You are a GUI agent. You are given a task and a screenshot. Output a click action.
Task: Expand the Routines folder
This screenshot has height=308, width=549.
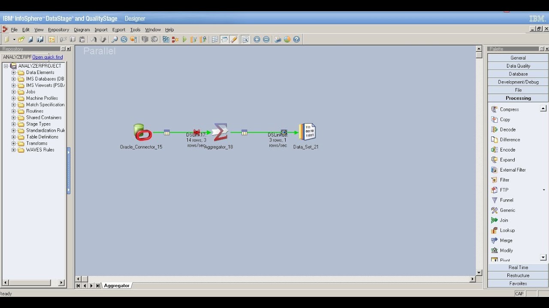click(13, 111)
